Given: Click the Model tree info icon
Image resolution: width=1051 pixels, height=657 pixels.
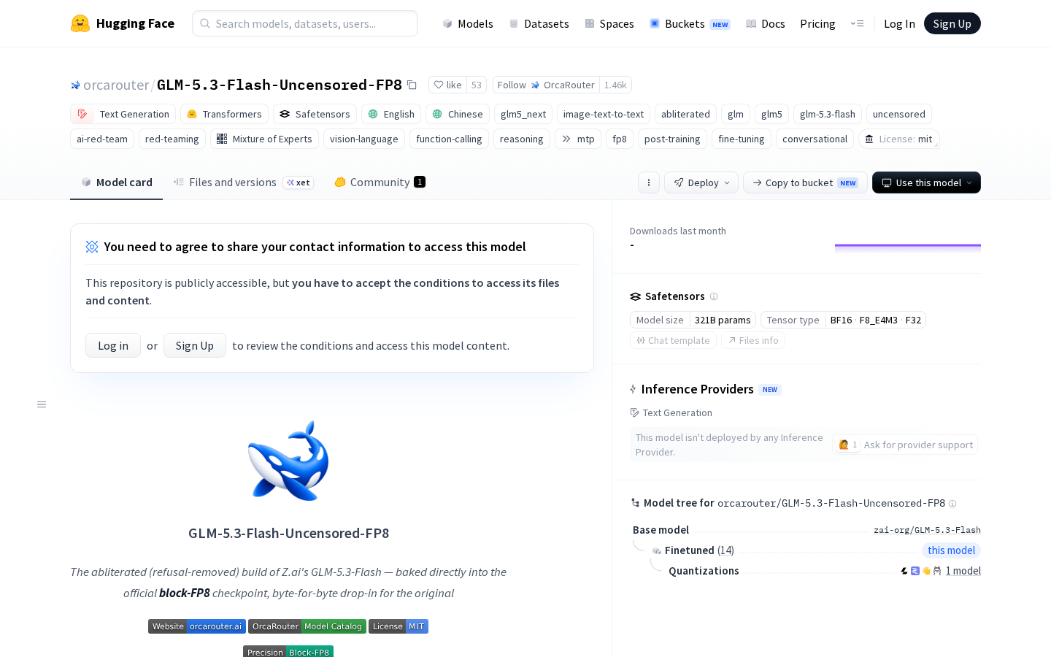Looking at the screenshot, I should tap(952, 504).
